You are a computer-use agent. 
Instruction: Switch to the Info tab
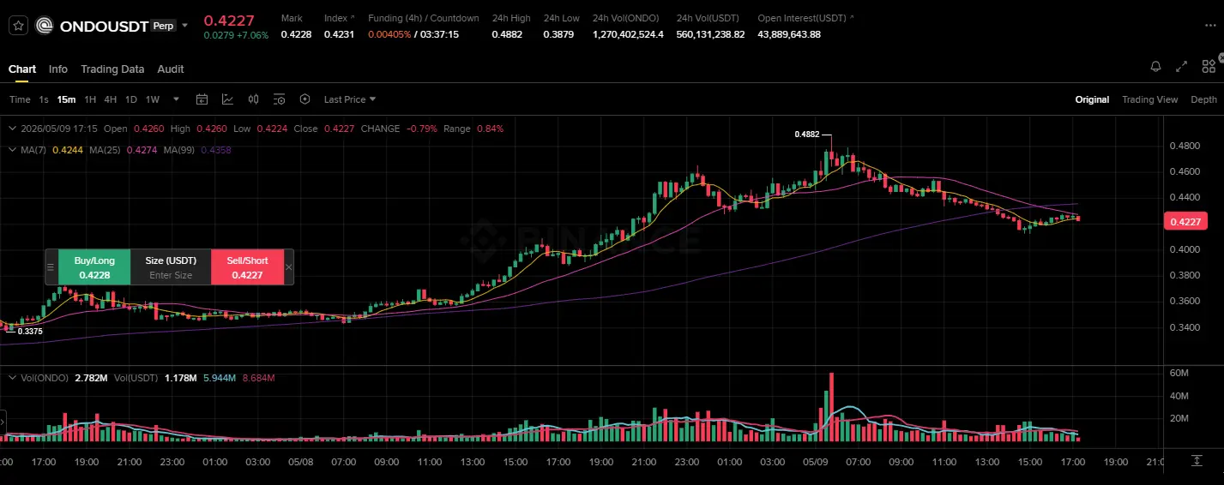58,69
